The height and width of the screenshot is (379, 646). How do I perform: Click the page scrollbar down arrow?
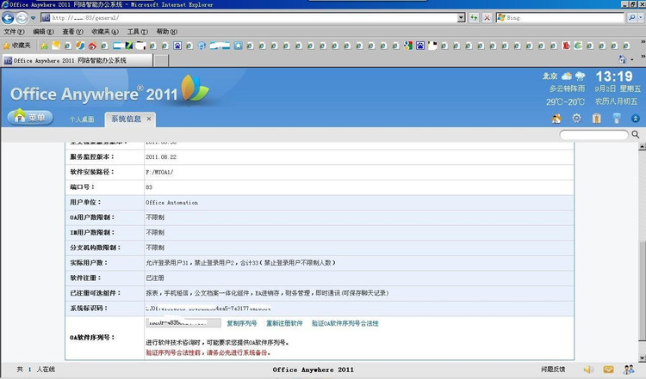click(642, 358)
